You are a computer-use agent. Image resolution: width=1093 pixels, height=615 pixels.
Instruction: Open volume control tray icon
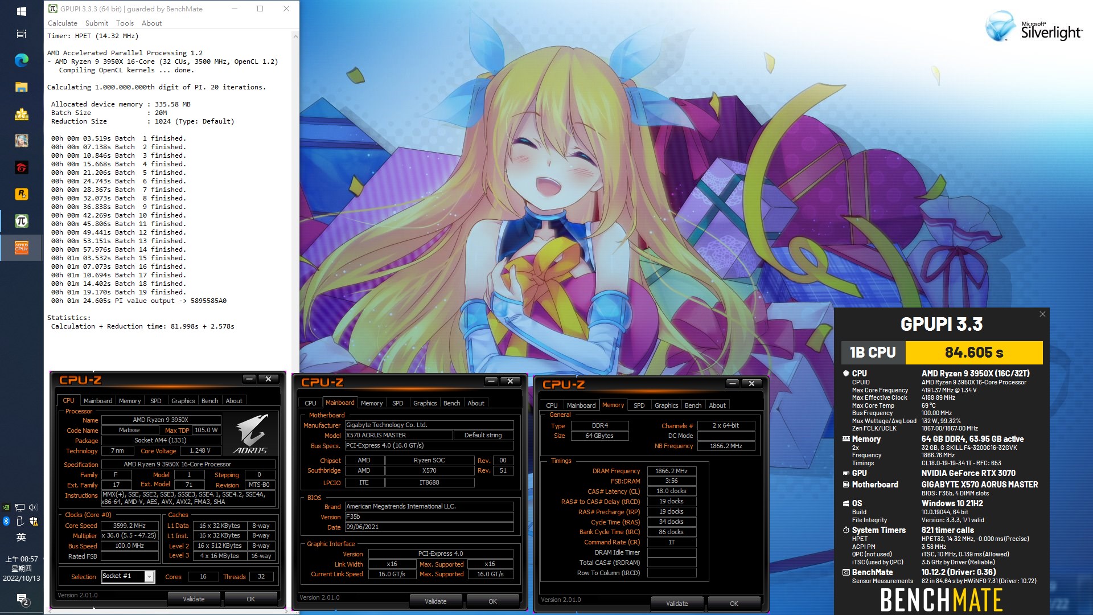pos(33,507)
